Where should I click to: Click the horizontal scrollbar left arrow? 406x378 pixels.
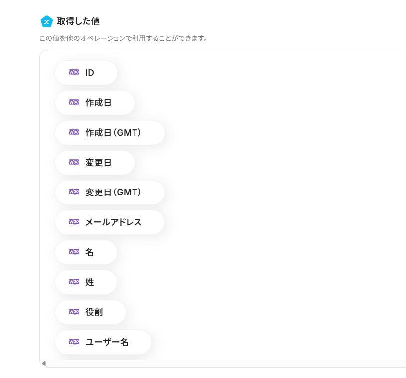[44, 363]
